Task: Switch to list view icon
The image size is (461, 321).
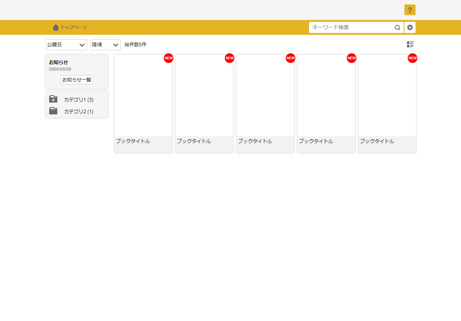Action: click(410, 44)
